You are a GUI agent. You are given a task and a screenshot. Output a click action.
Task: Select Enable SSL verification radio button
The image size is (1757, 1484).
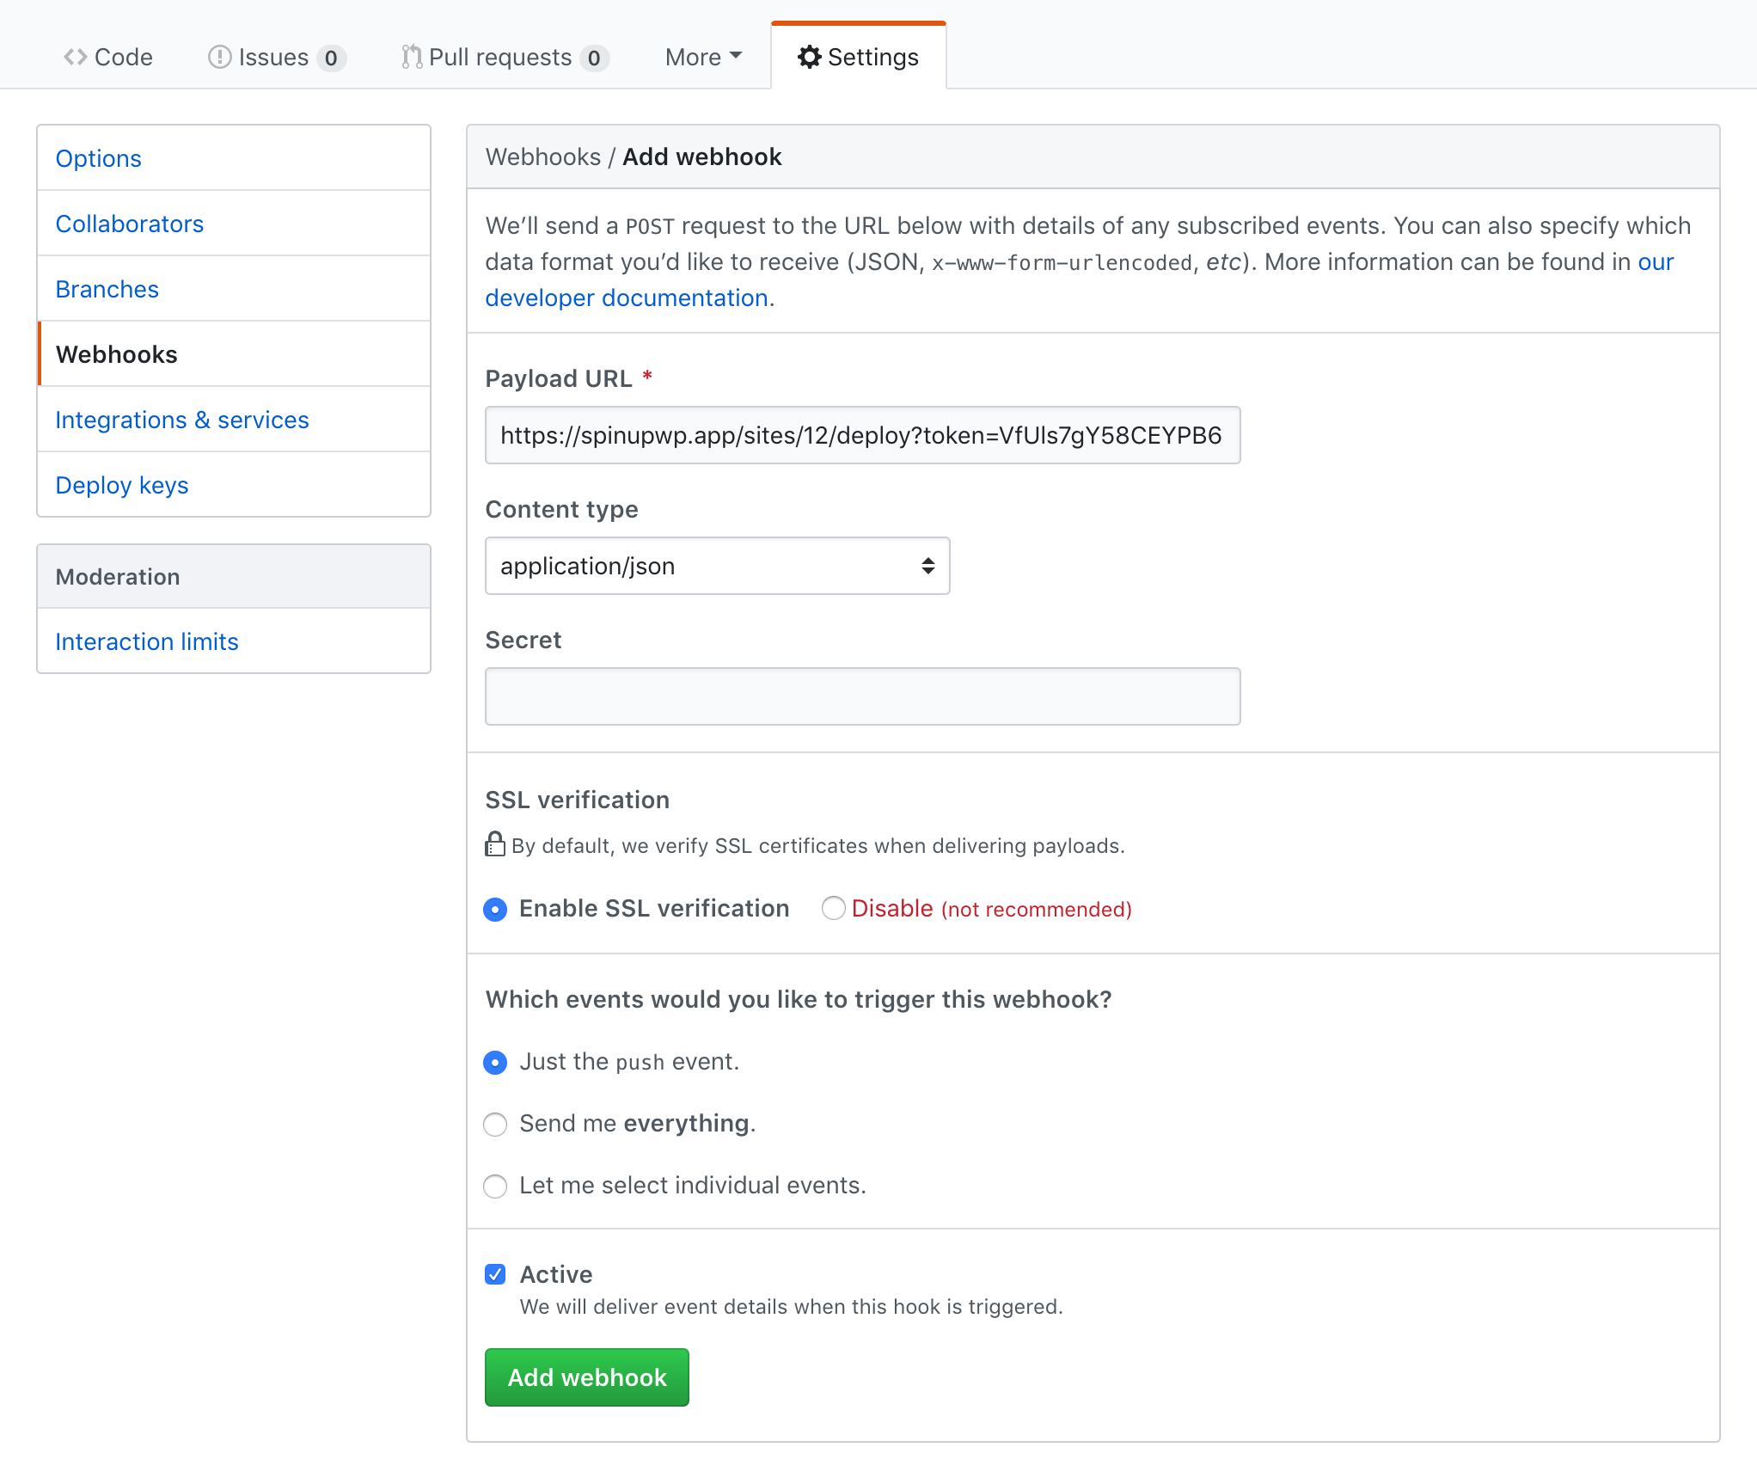(495, 909)
